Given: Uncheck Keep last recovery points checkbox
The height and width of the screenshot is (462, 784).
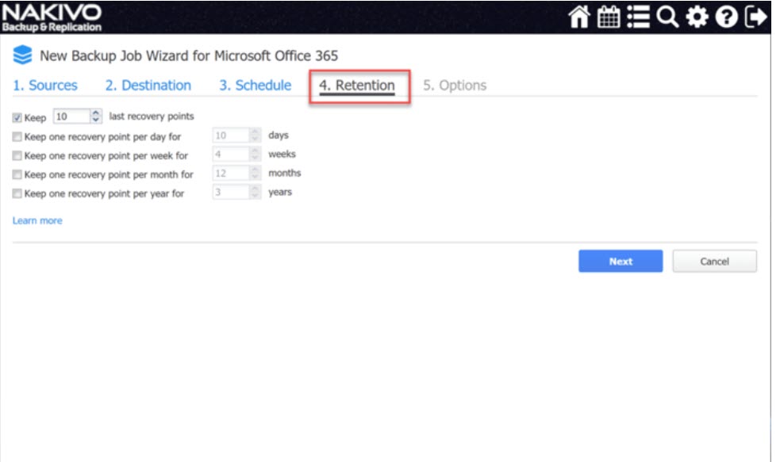Looking at the screenshot, I should [17, 117].
